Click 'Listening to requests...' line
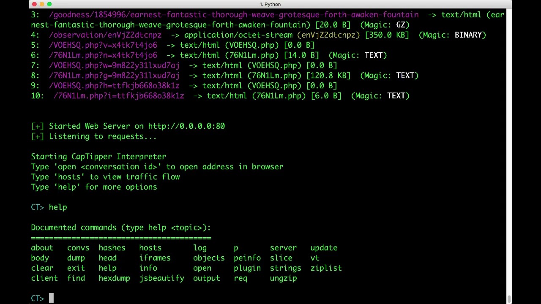 click(103, 136)
